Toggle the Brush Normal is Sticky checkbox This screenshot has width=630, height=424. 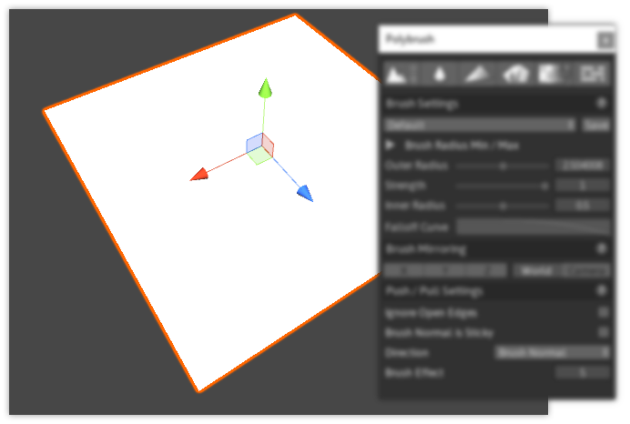click(x=602, y=332)
